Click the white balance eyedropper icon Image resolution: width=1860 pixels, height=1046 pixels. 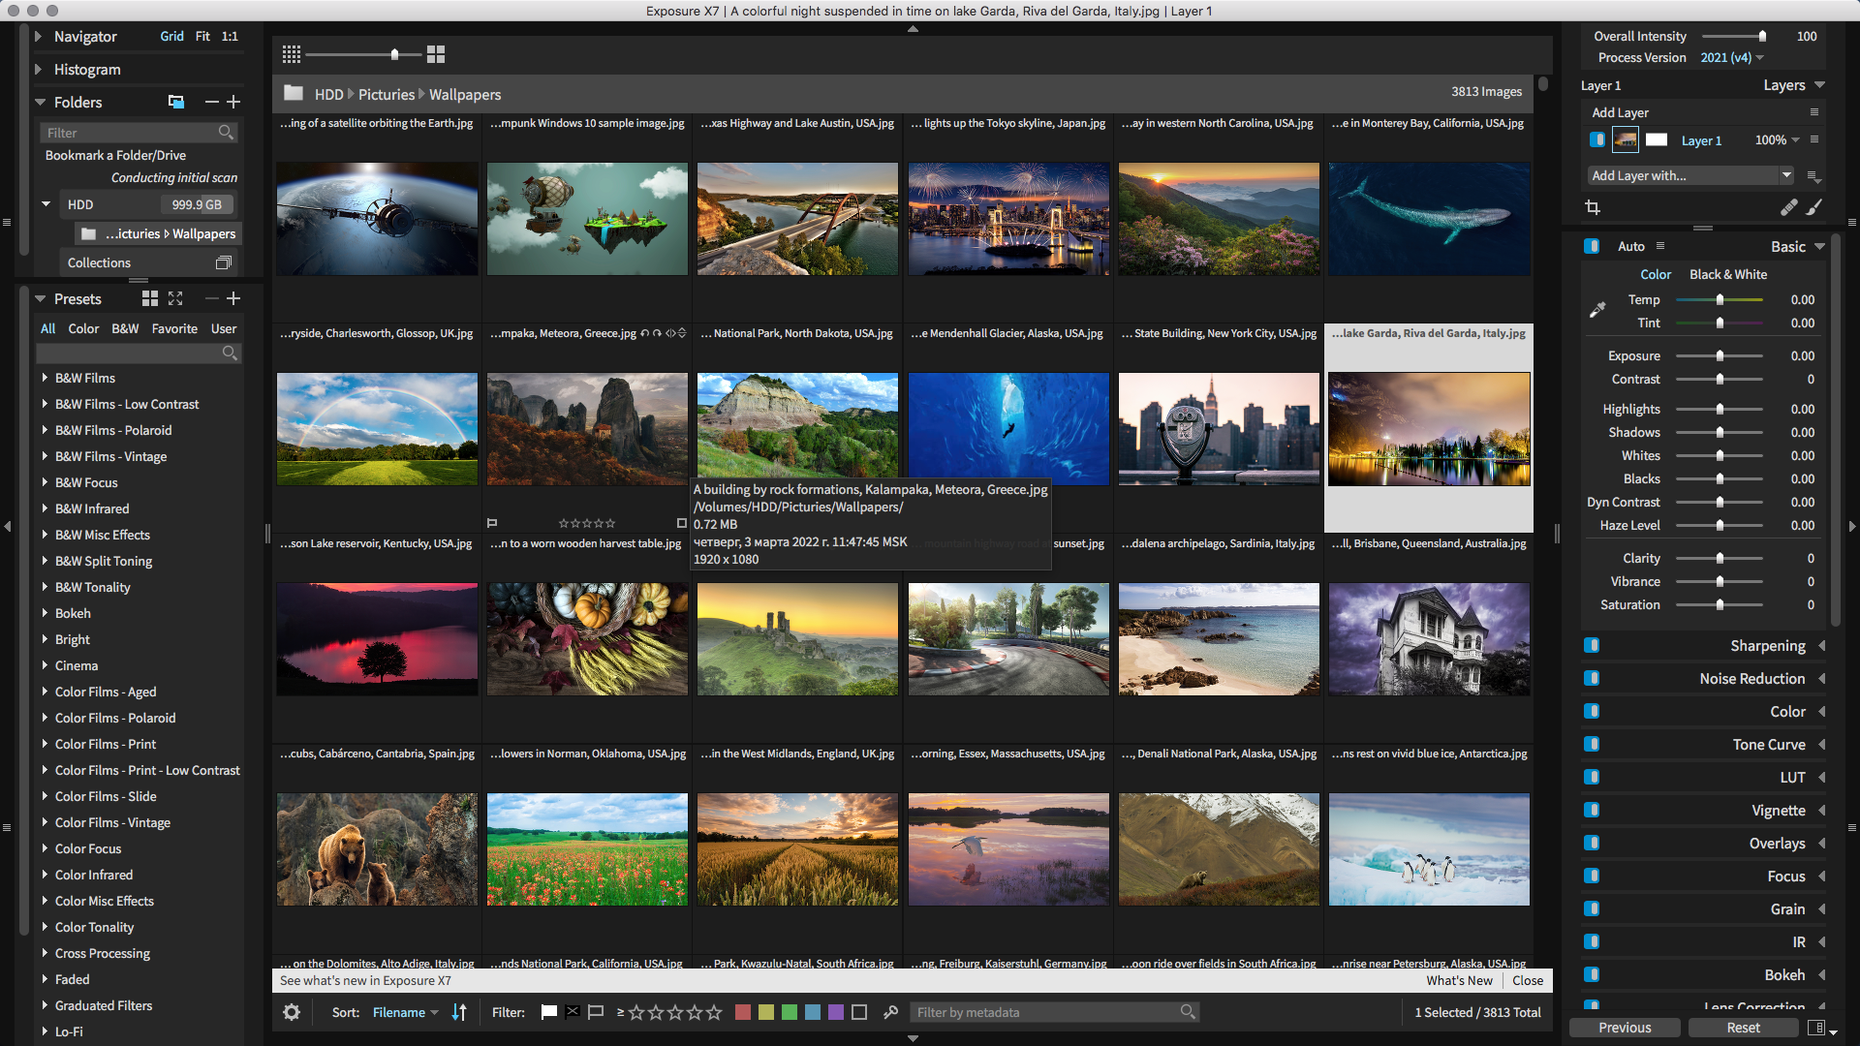[x=1597, y=310]
